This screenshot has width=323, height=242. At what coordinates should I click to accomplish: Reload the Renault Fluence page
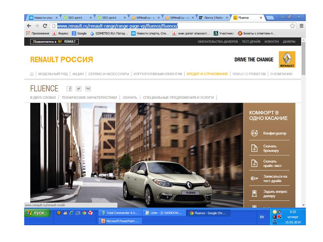click(x=45, y=26)
